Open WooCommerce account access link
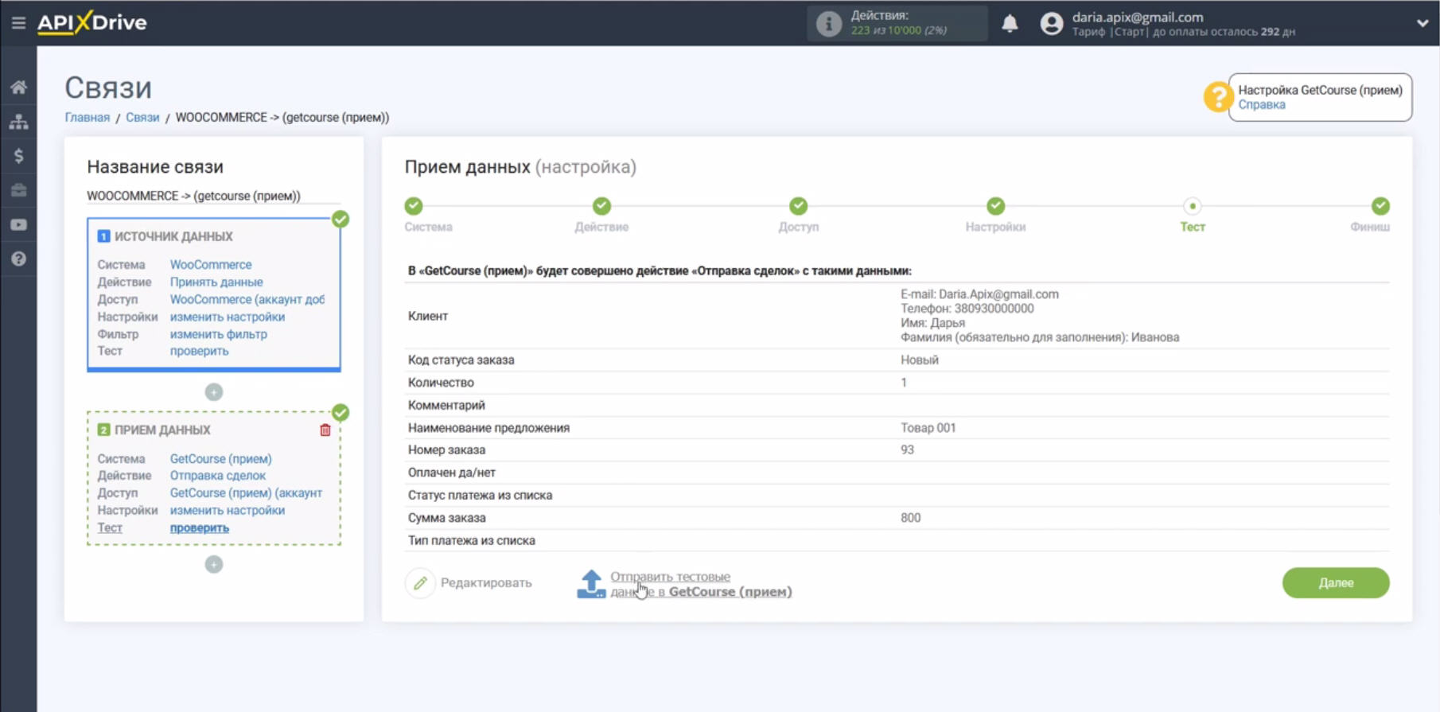The width and height of the screenshot is (1440, 712). click(x=247, y=300)
